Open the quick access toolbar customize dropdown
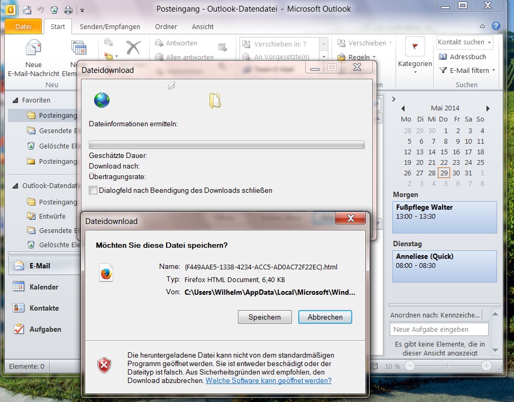514x402 pixels. point(82,11)
